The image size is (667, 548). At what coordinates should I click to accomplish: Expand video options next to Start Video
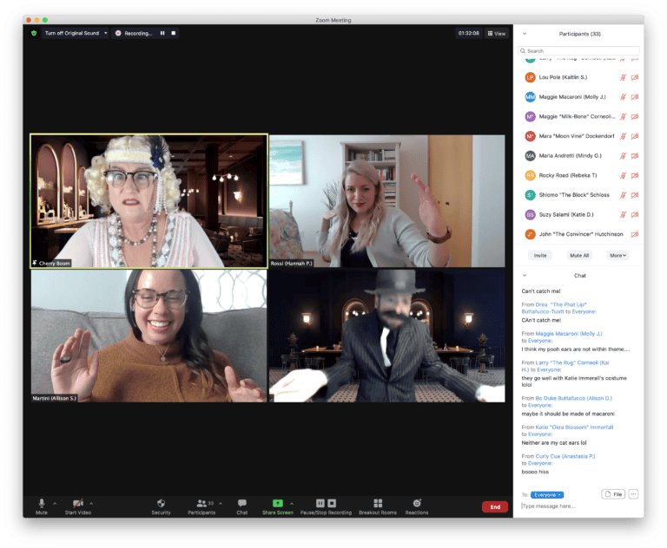click(x=91, y=504)
